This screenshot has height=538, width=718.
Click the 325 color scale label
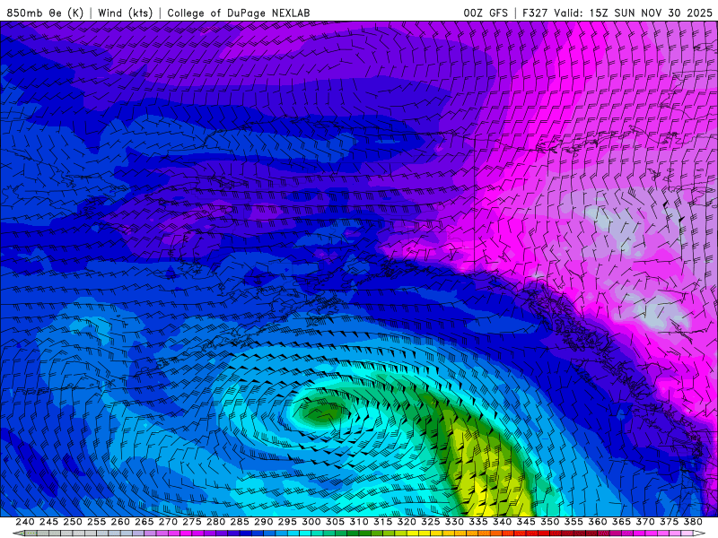coord(431,522)
